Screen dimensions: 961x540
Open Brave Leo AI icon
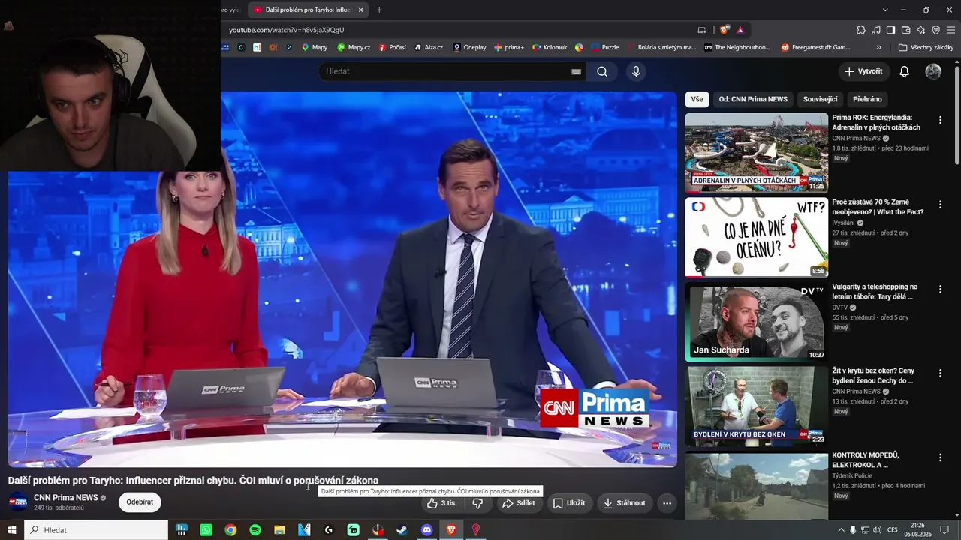[921, 30]
